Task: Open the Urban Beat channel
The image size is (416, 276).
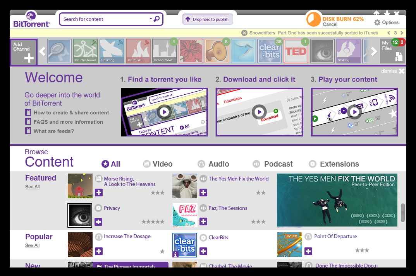Action: pyautogui.click(x=164, y=51)
